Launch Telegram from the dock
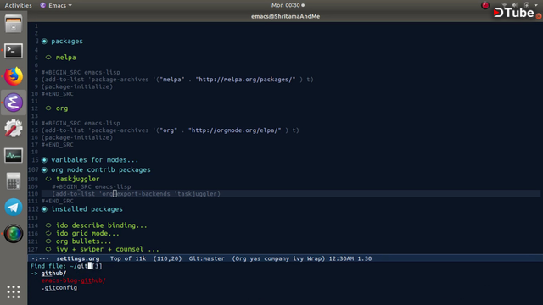543x305 pixels. (x=14, y=207)
